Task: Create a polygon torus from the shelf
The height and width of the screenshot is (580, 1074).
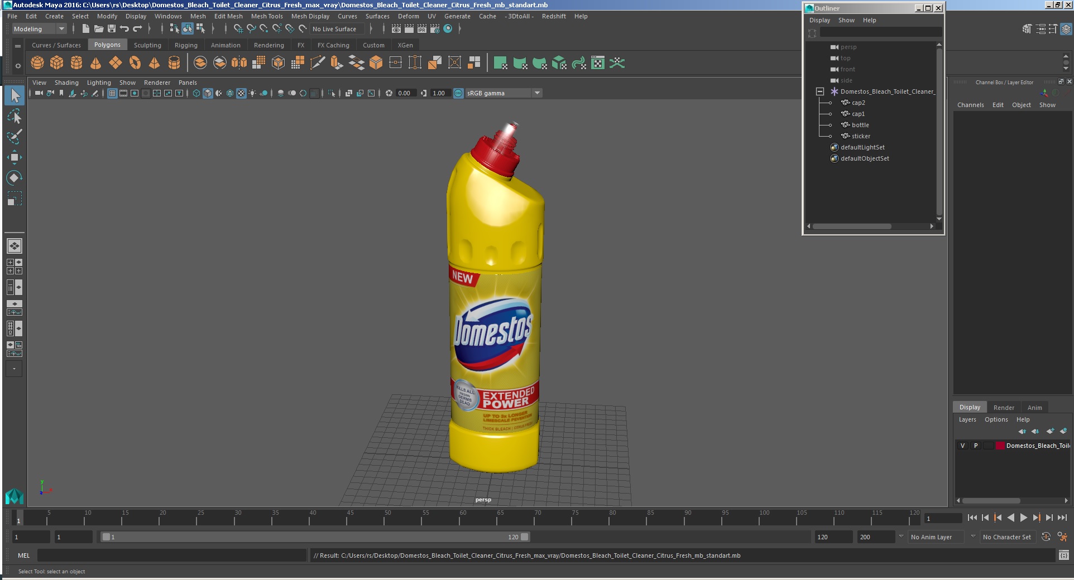Action: (x=135, y=63)
